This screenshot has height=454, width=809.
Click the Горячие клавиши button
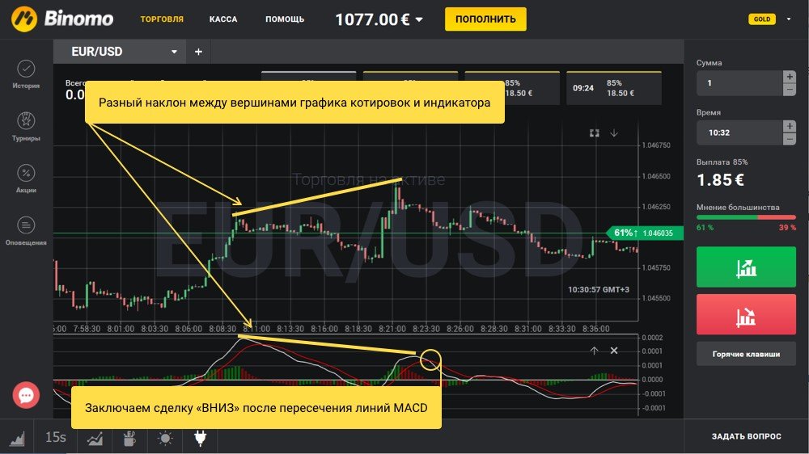pos(746,354)
